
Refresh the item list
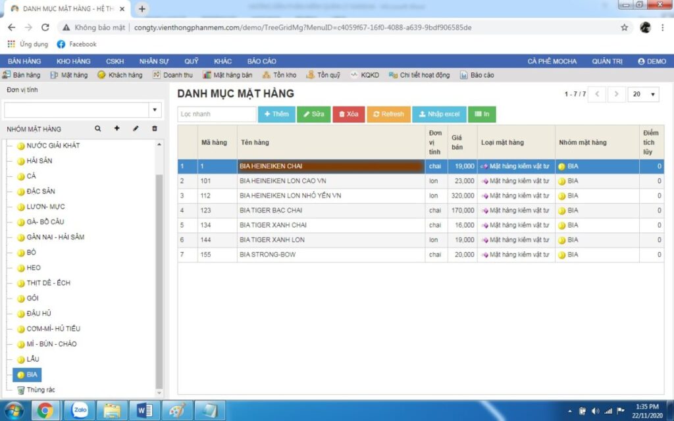tap(388, 114)
